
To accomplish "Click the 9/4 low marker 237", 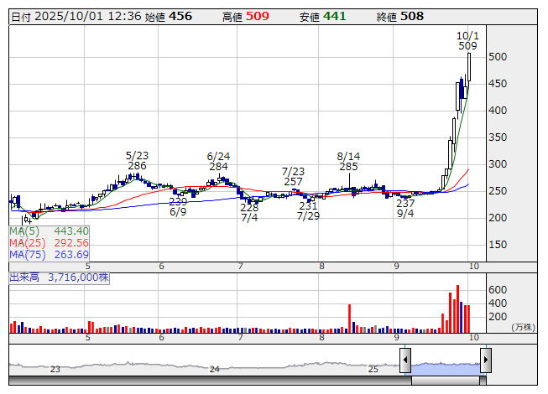I will pos(405,204).
